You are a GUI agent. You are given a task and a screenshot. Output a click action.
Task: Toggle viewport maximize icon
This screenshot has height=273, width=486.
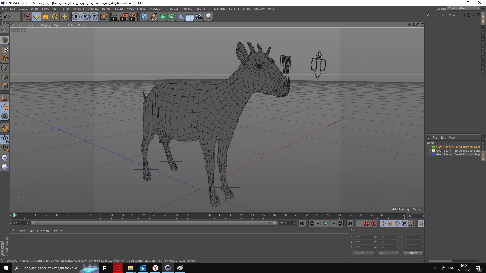tap(422, 25)
